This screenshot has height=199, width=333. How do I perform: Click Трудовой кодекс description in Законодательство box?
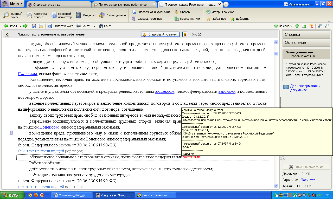point(306,69)
